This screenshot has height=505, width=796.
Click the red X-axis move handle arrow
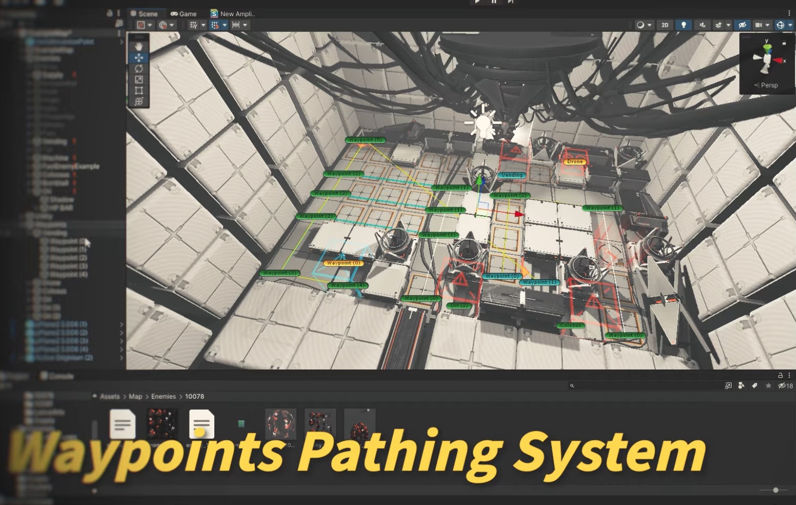tap(519, 214)
